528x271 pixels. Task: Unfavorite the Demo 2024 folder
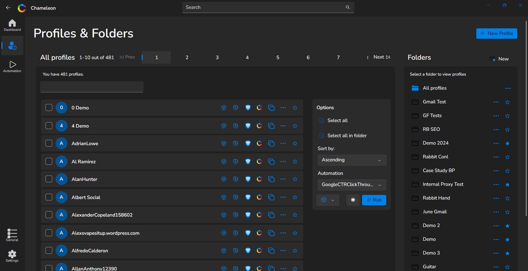click(x=507, y=143)
